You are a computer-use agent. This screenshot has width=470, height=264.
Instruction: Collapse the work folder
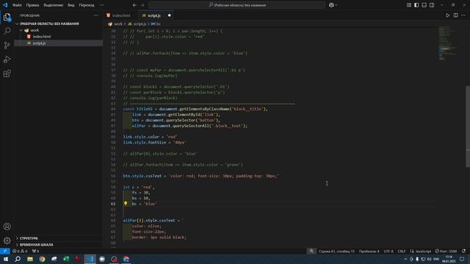(x=35, y=30)
